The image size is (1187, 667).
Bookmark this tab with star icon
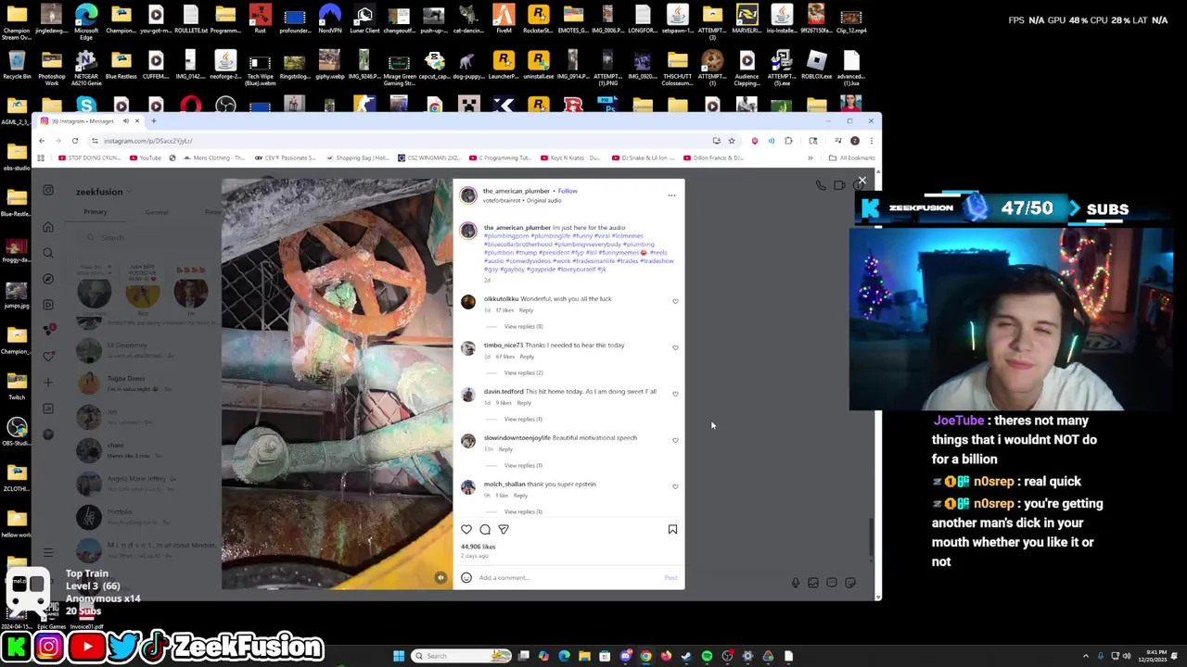click(x=732, y=141)
